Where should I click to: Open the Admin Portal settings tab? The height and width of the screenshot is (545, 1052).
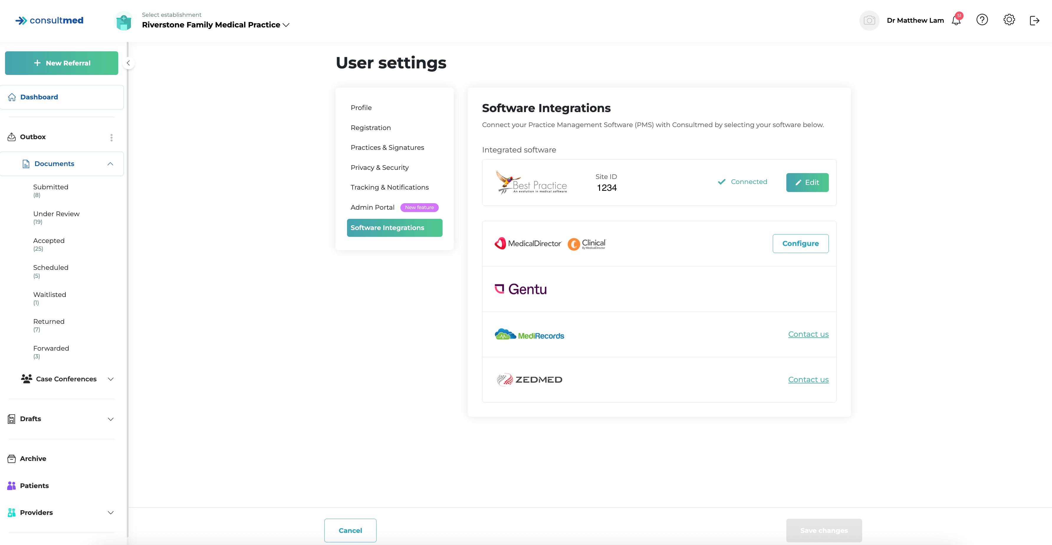coord(372,208)
